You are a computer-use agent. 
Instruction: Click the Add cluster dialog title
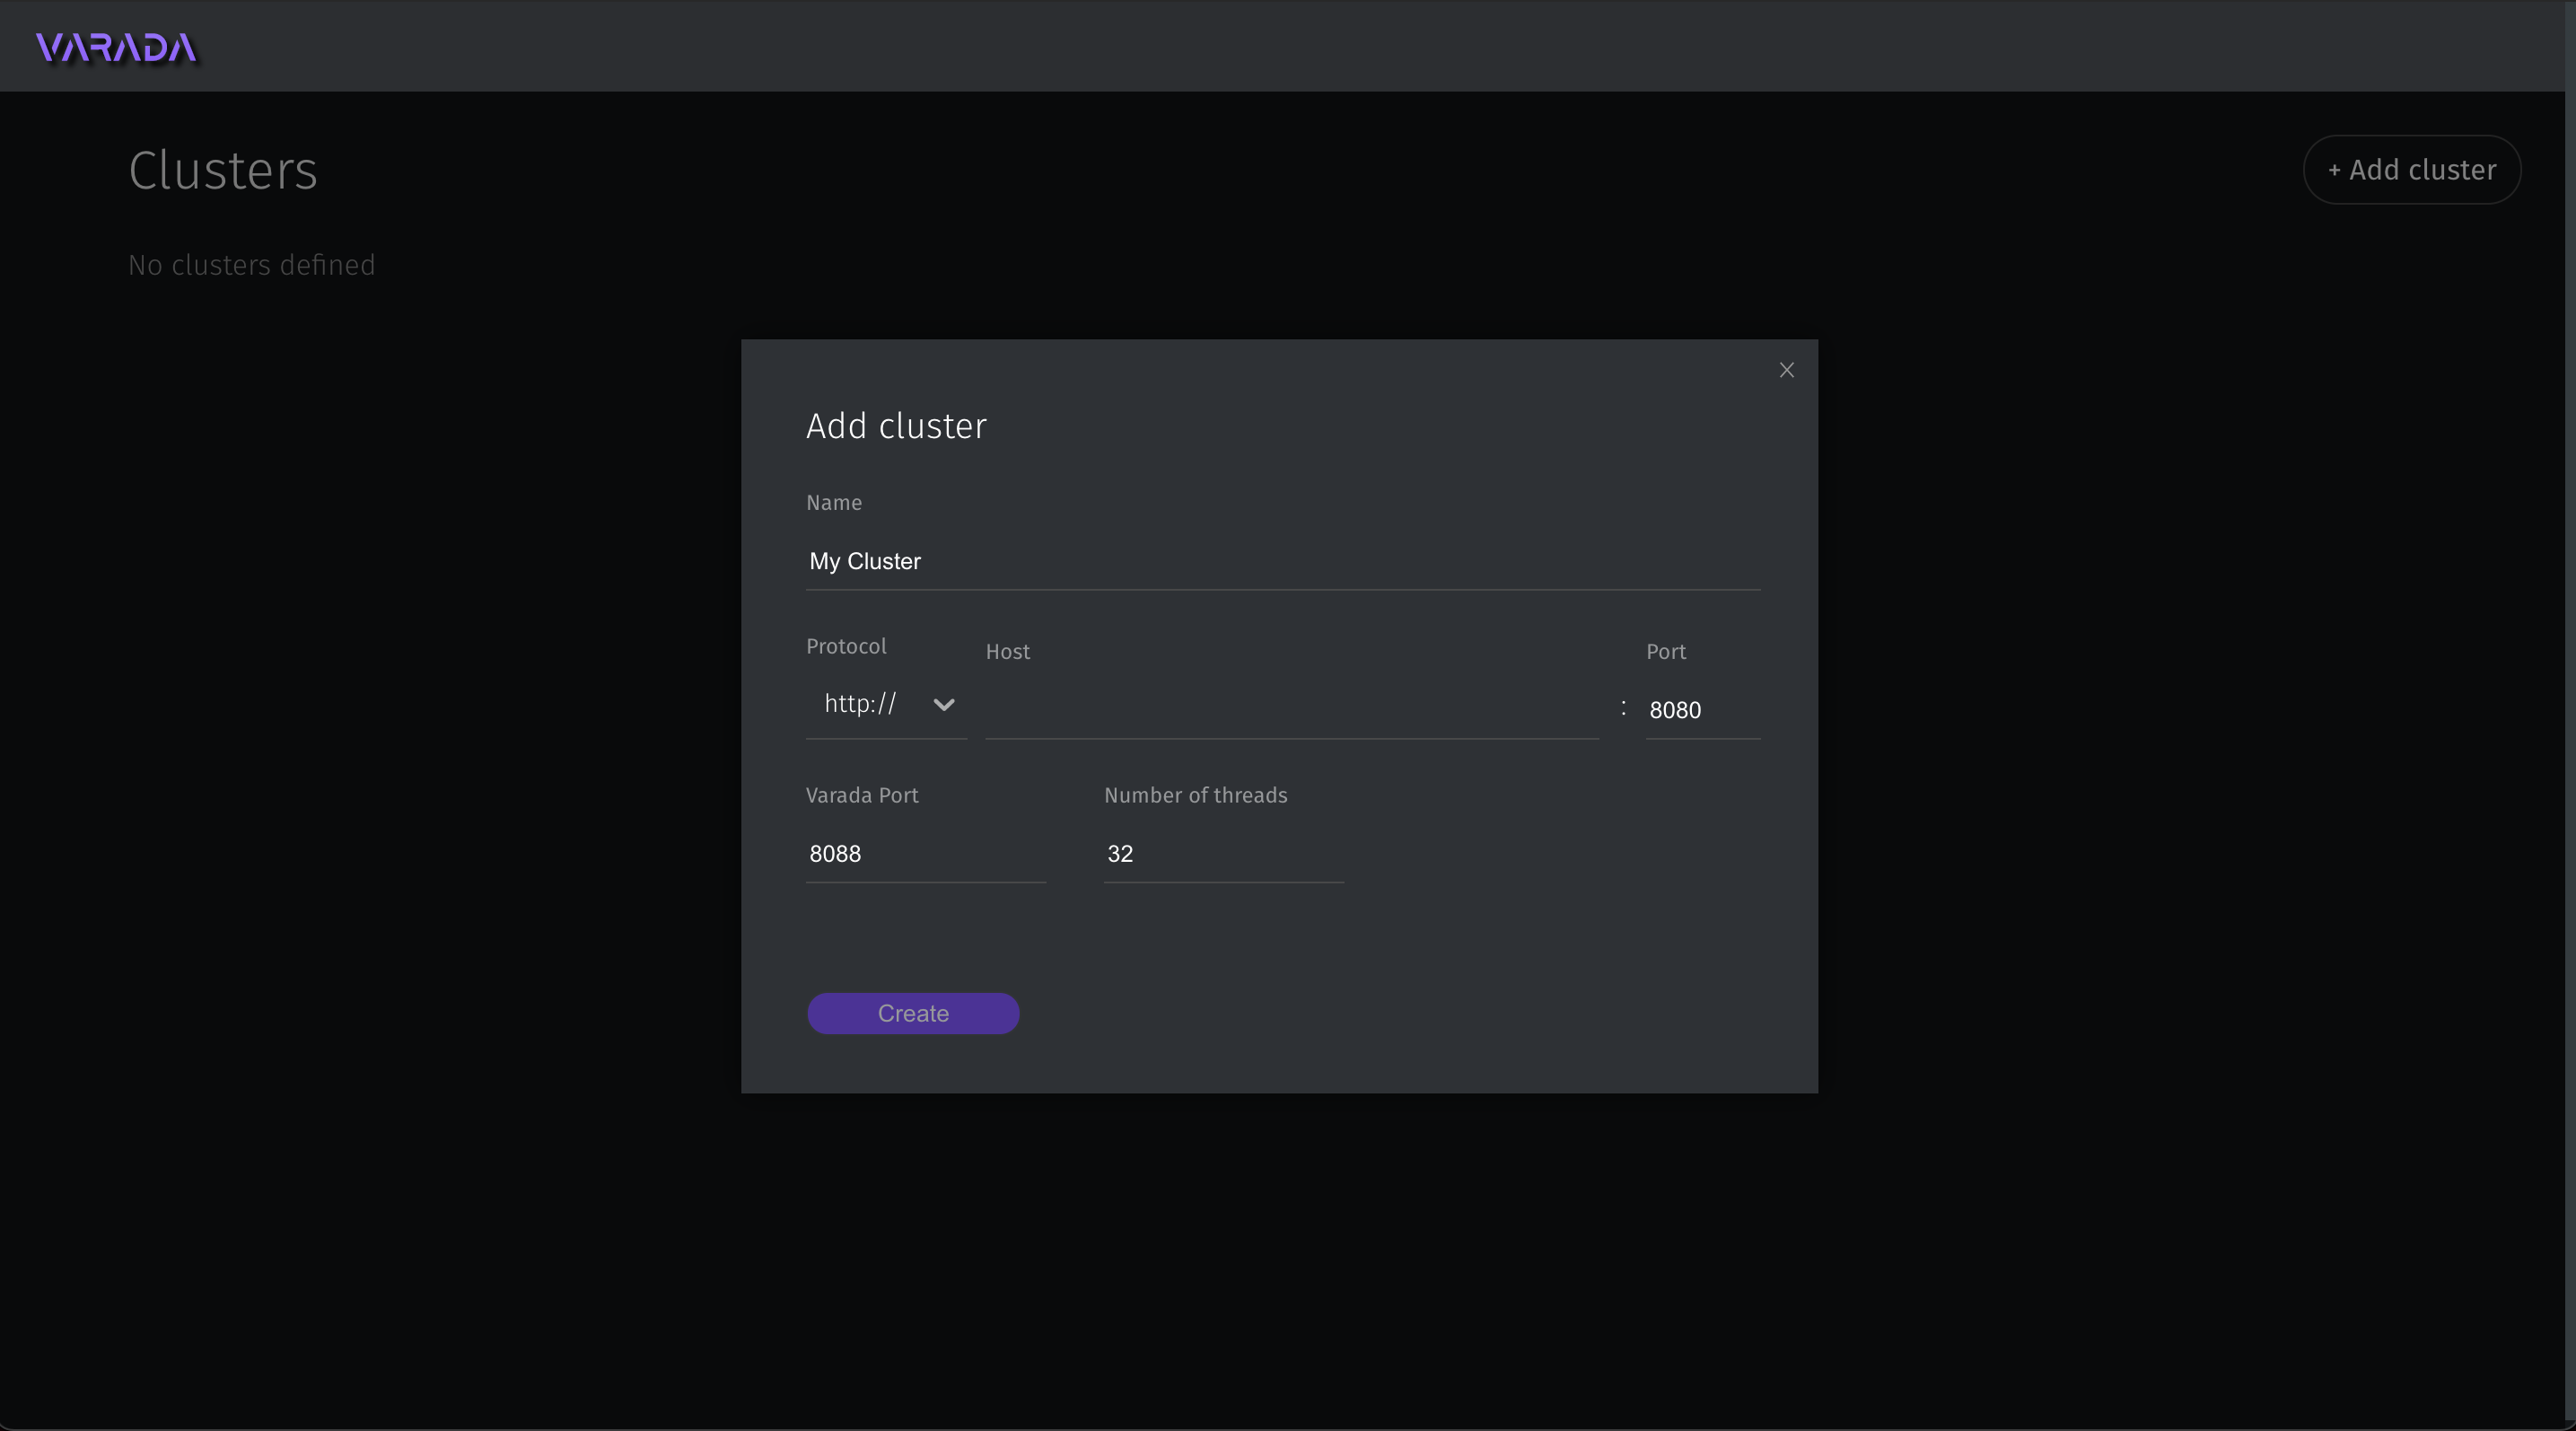896,426
